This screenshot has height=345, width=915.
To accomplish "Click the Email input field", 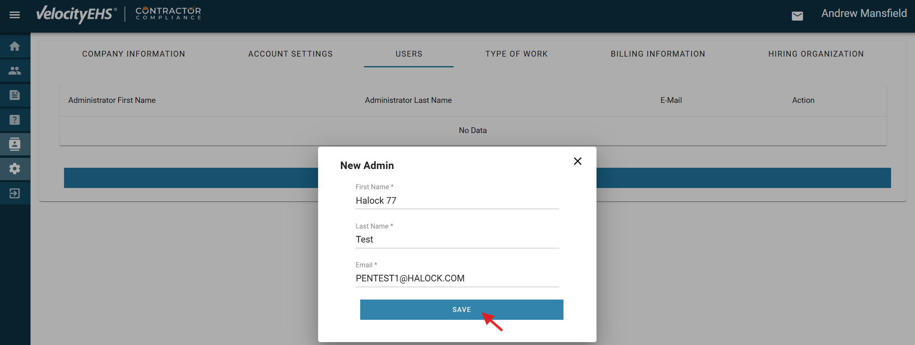I will point(457,278).
